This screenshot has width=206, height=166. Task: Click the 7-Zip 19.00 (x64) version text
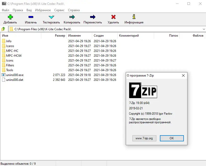[x=139, y=103]
